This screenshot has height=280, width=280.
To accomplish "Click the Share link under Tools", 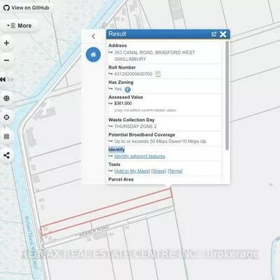I will [159, 171].
